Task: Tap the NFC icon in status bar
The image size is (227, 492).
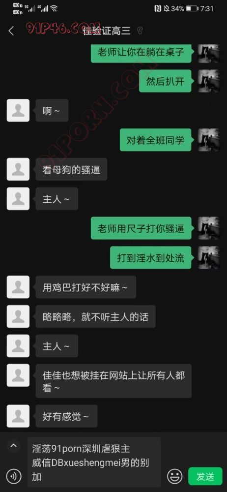Action: pos(158,8)
